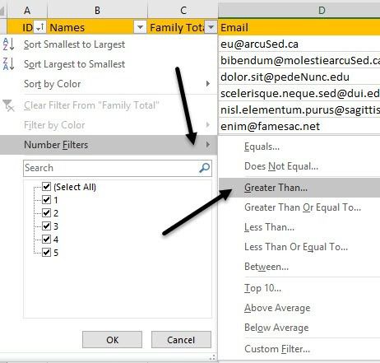
Task: Click the Sort Smallest to Largest A-Z icon
Action: (8, 44)
